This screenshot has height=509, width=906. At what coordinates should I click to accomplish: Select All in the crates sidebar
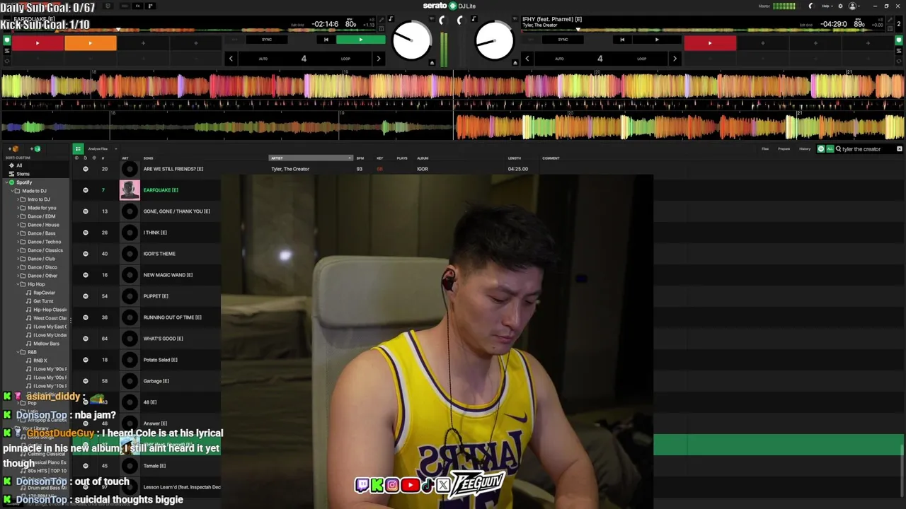pos(19,165)
